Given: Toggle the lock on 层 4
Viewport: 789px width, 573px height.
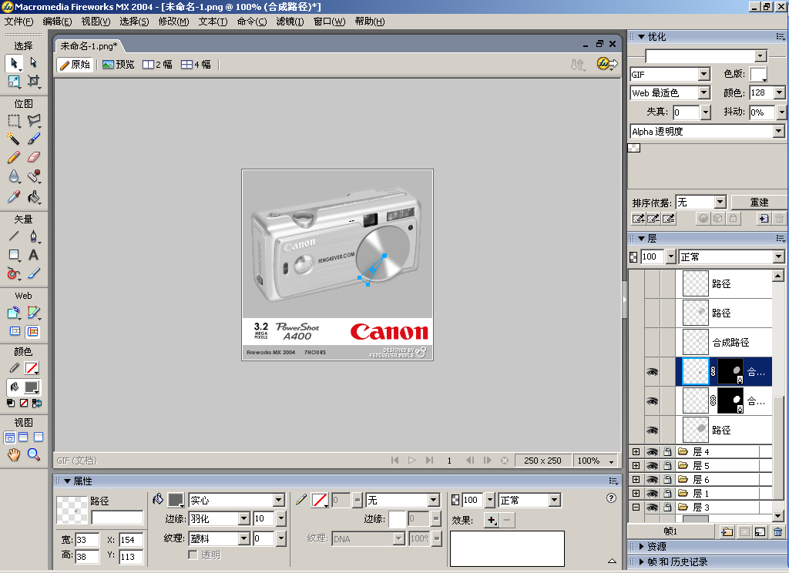Looking at the screenshot, I should tap(668, 452).
